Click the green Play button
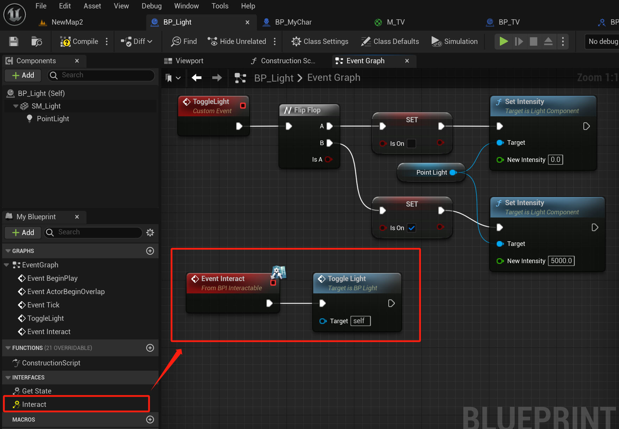Screen dimensions: 619x429 (x=503, y=41)
